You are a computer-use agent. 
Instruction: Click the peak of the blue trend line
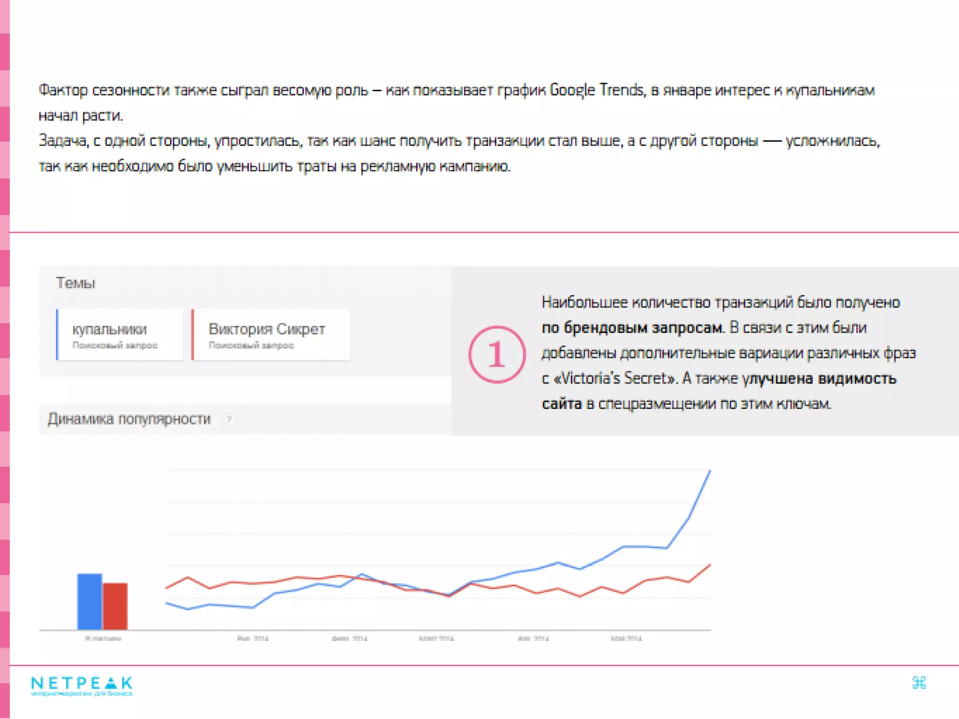(710, 471)
